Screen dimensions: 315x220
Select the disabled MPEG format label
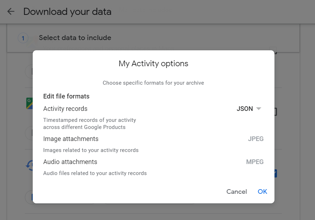pyautogui.click(x=255, y=162)
